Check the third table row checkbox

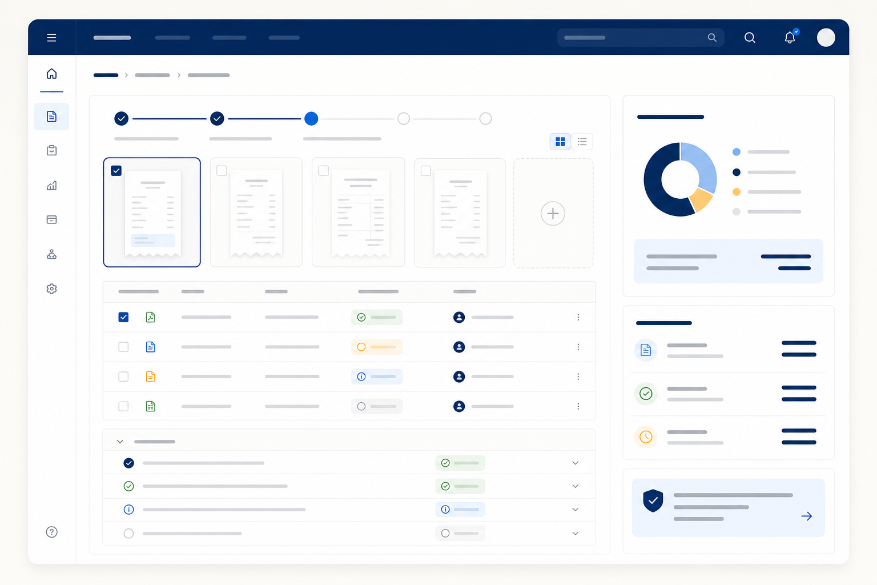123,376
